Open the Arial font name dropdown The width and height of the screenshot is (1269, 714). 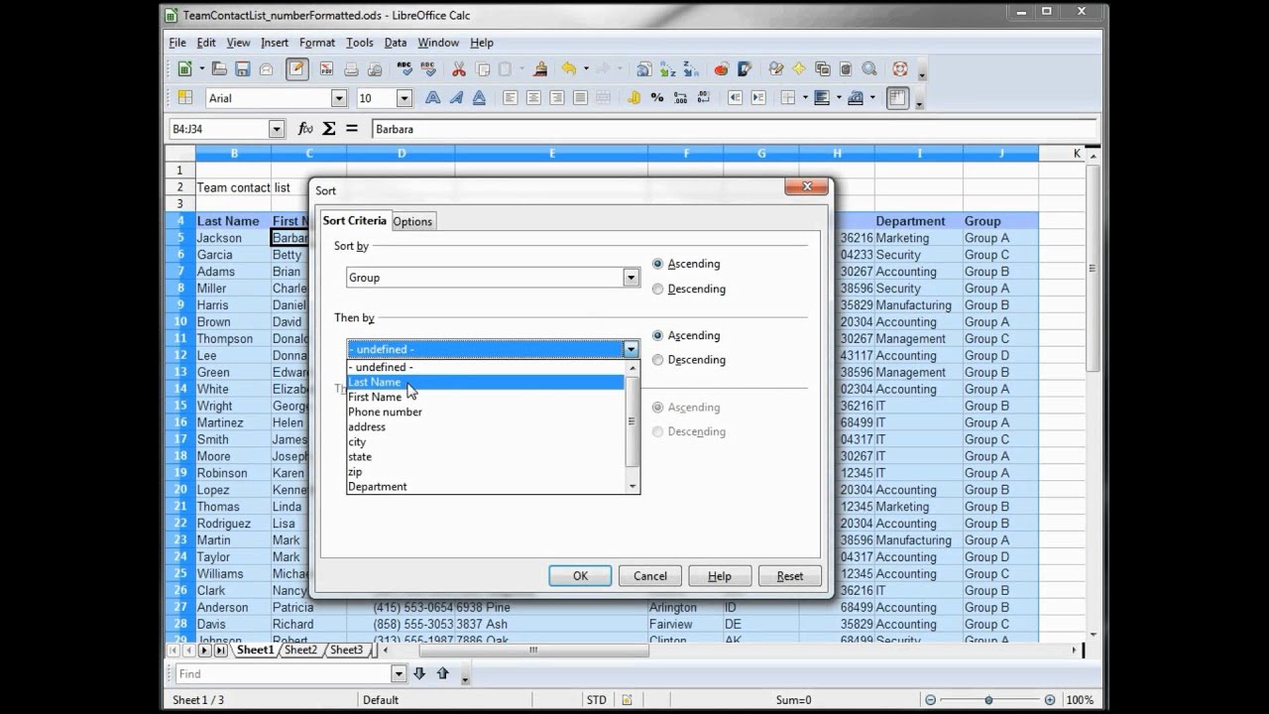[339, 98]
